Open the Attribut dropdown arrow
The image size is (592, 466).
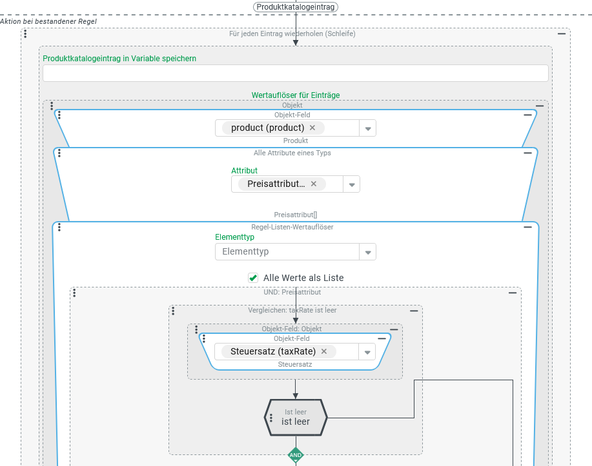click(352, 184)
